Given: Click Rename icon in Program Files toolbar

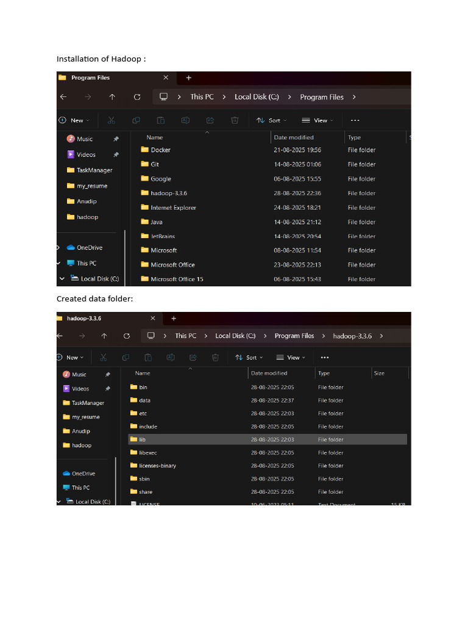Looking at the screenshot, I should coord(185,120).
